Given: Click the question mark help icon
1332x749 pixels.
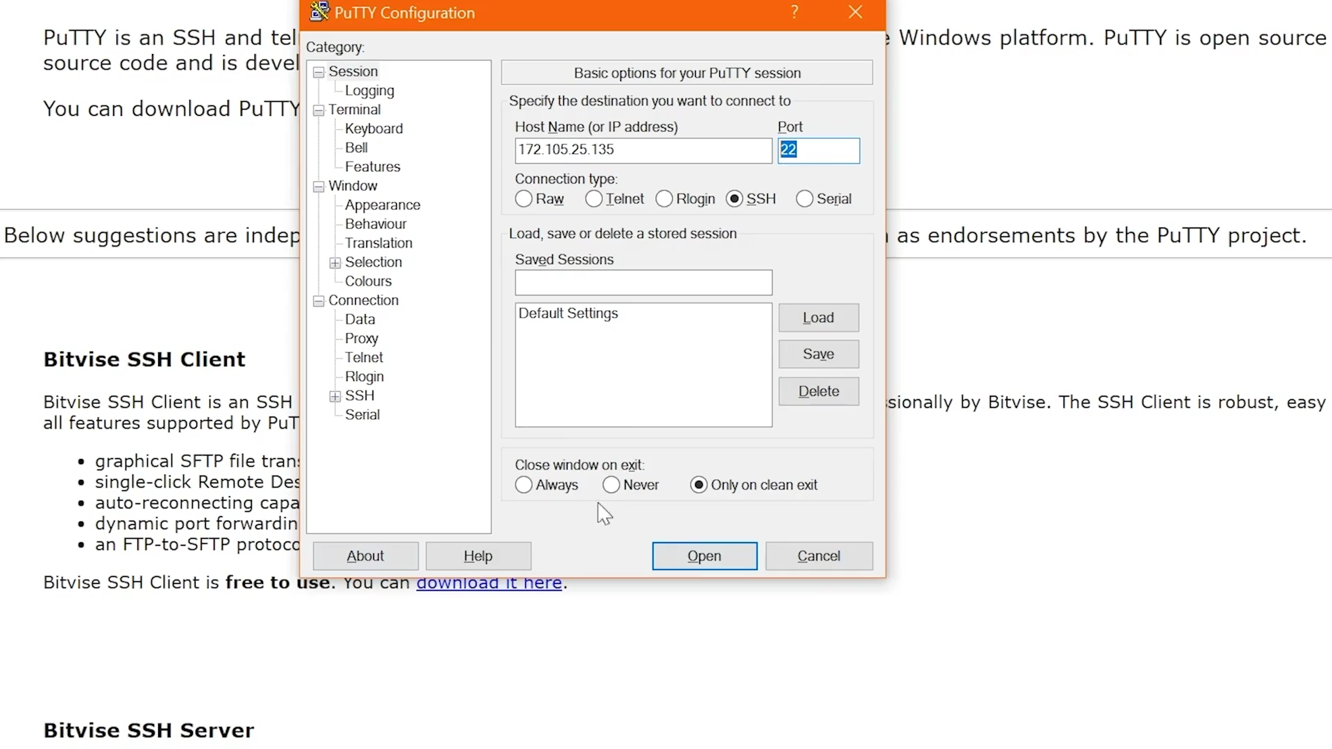Looking at the screenshot, I should [794, 12].
